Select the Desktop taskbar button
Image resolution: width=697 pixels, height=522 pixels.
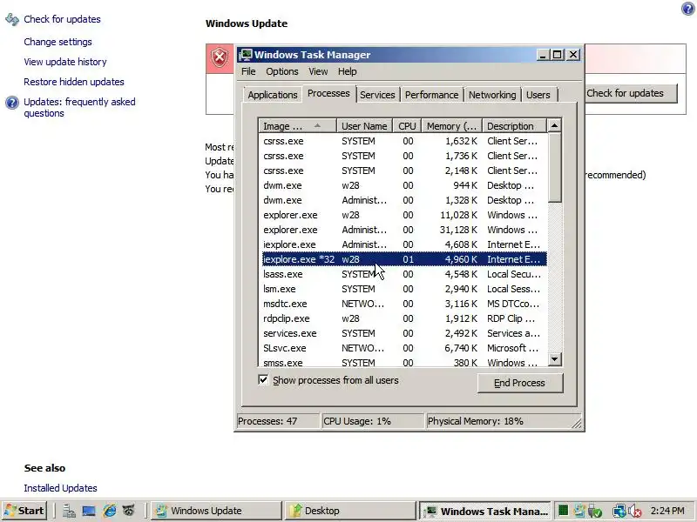pos(349,511)
